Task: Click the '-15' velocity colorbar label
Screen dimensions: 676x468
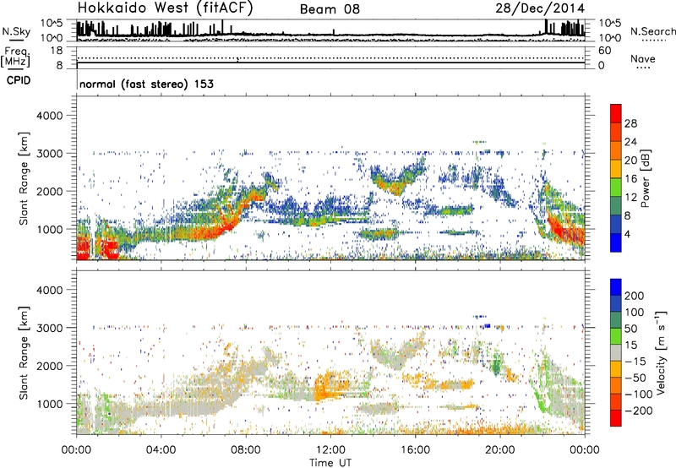Action: pos(635,361)
